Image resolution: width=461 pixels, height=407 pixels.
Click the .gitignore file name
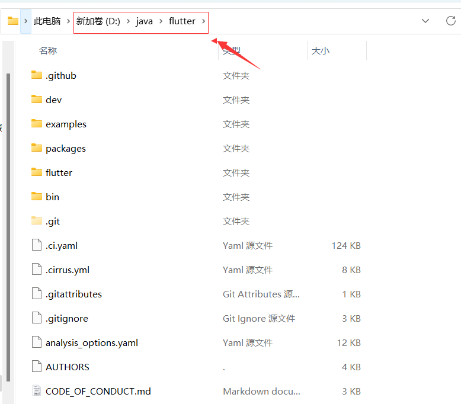67,319
